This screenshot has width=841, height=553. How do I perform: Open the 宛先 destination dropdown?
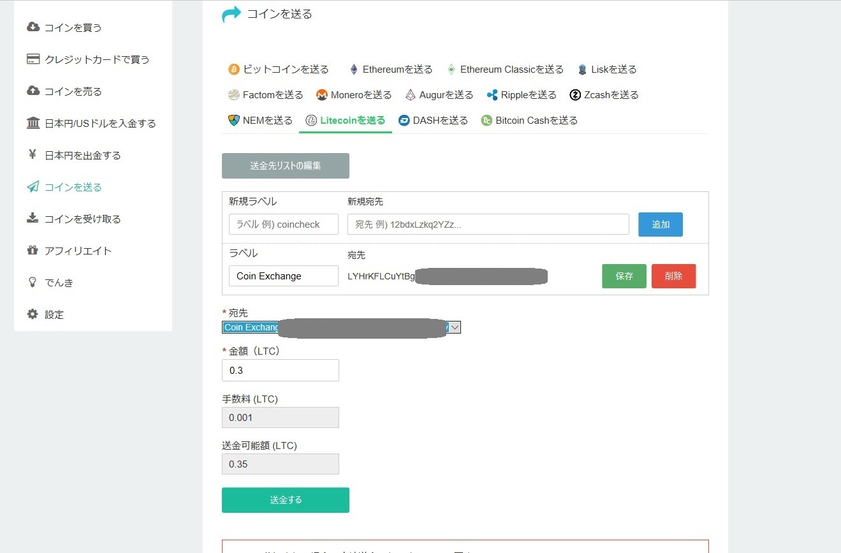pos(341,327)
